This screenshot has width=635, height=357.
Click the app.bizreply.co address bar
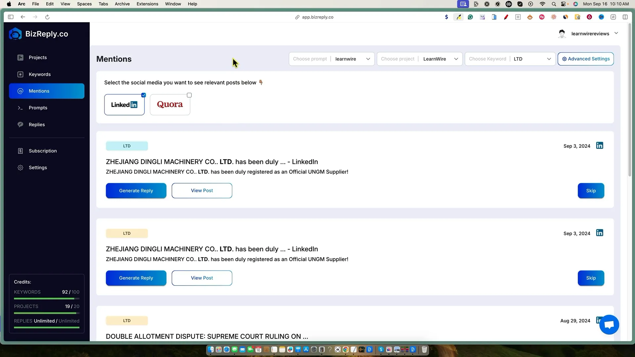coord(317,17)
